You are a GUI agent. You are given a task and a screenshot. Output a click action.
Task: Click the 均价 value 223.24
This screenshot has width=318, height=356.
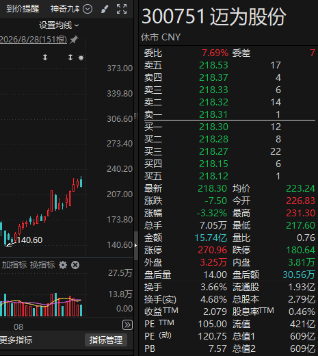300,188
